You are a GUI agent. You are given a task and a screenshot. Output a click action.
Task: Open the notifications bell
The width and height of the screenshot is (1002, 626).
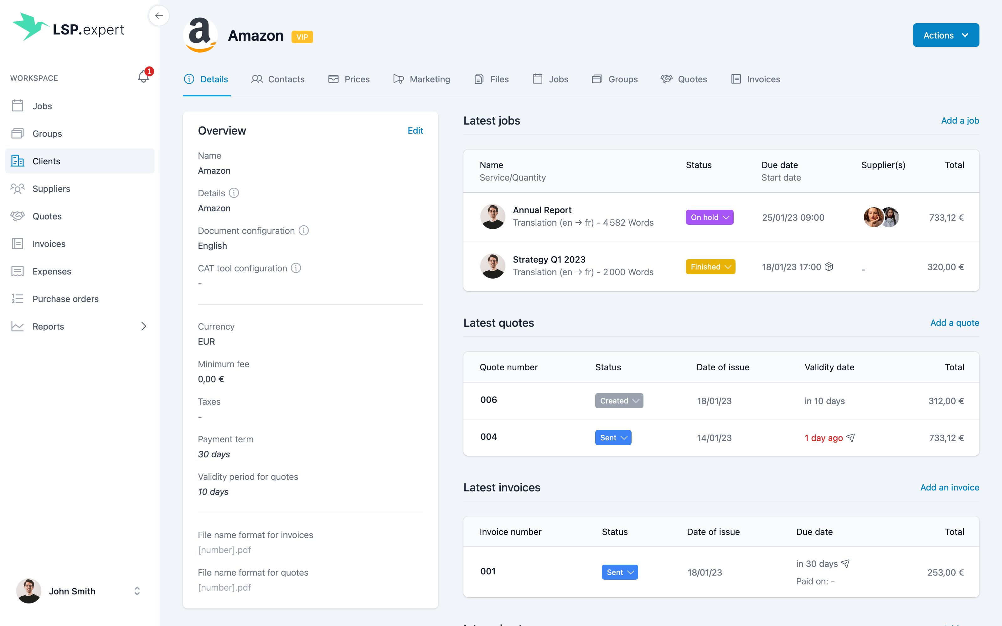coord(144,76)
